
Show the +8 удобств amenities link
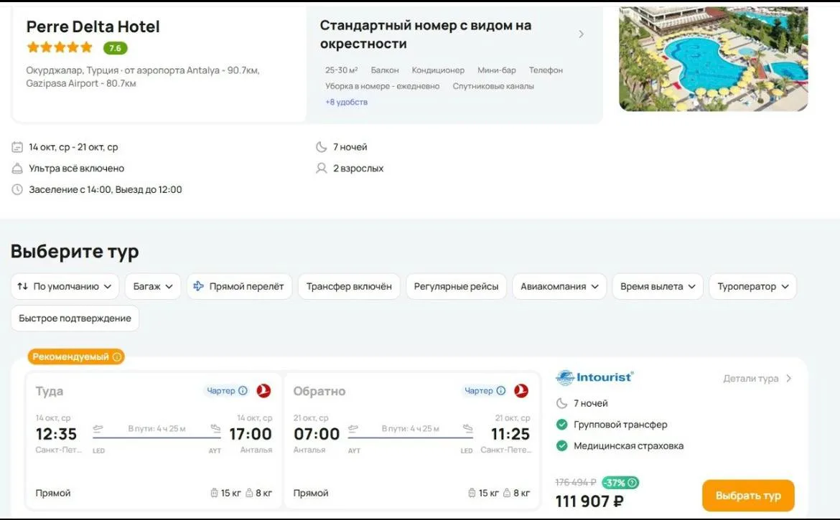click(346, 102)
